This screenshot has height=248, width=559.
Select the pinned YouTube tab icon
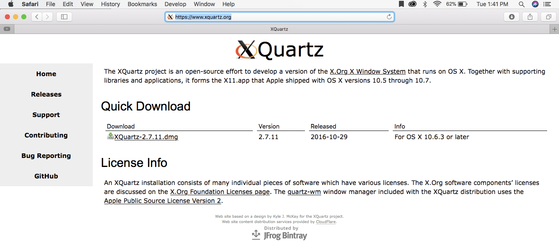[7, 29]
